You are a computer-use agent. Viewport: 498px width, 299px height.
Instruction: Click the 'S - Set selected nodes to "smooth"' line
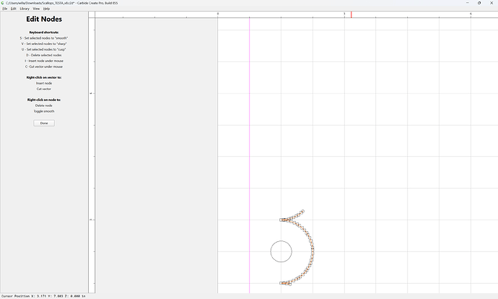pyautogui.click(x=44, y=38)
